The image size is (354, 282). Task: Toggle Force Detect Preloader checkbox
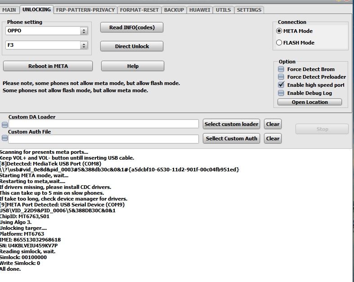[281, 77]
